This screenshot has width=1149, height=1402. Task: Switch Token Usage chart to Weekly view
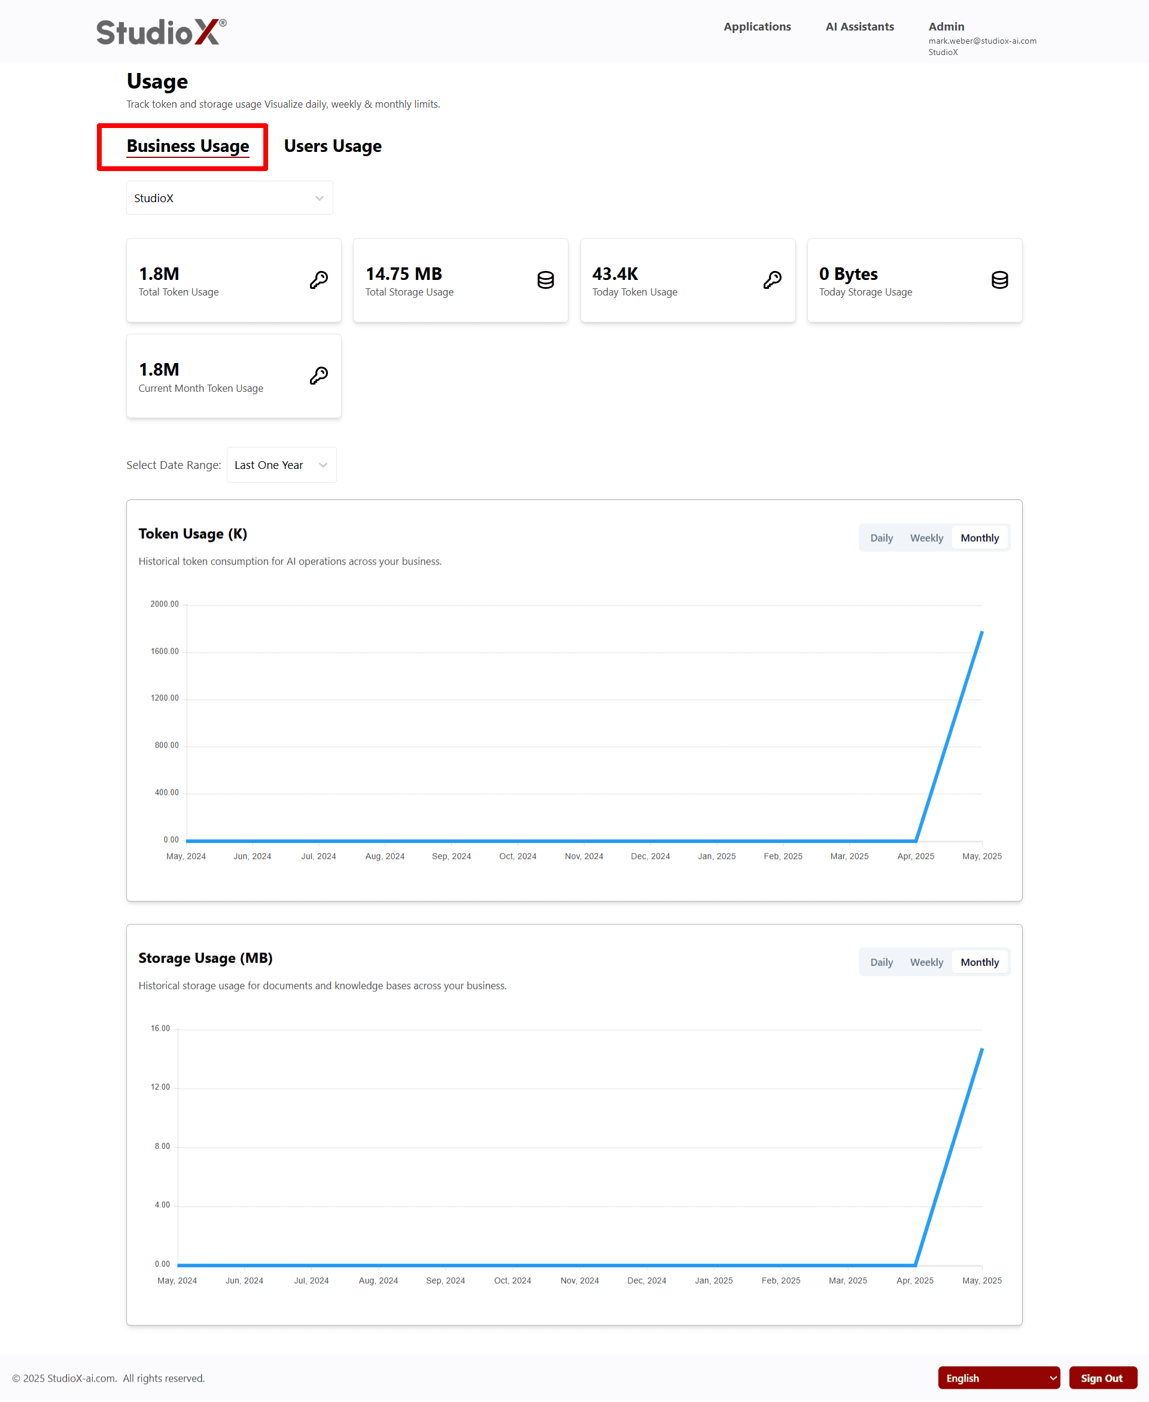(x=926, y=537)
